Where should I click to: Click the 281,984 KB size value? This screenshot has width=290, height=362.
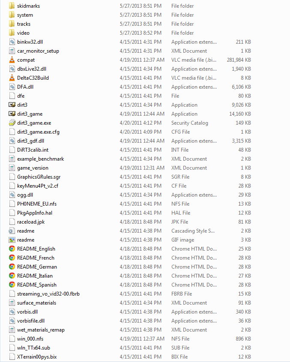pyautogui.click(x=239, y=60)
